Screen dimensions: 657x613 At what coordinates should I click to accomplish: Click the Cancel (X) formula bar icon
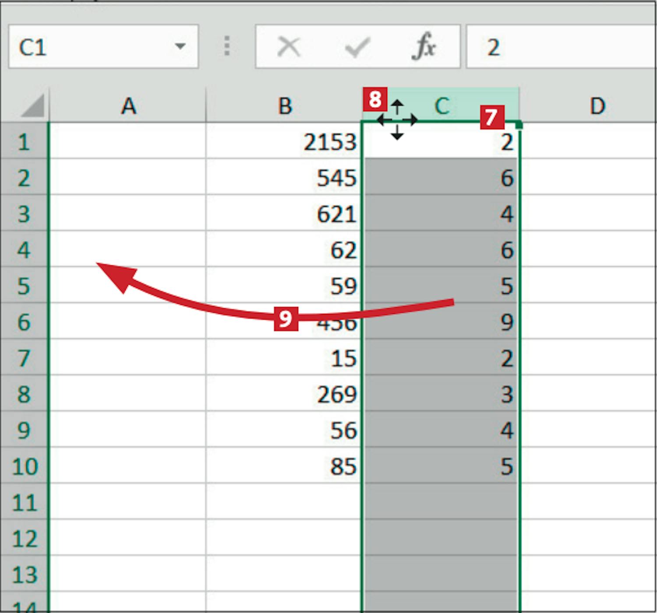coord(289,47)
